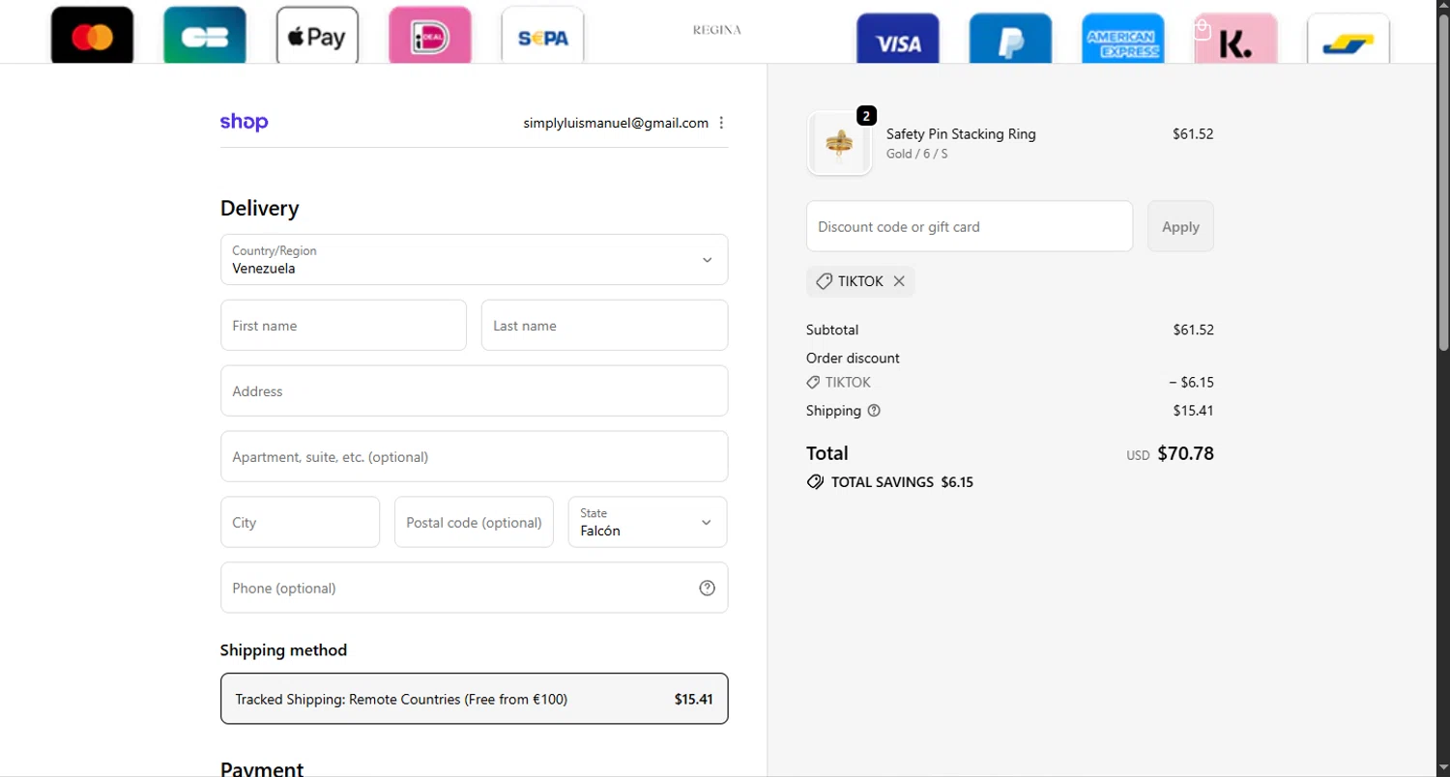
Task: Click the Total amount $70.78
Action: [1185, 453]
